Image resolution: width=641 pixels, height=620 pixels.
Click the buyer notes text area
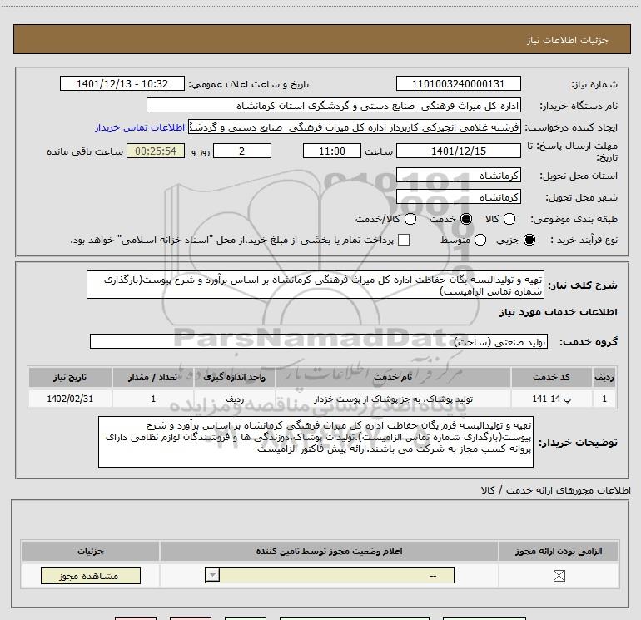point(316,442)
